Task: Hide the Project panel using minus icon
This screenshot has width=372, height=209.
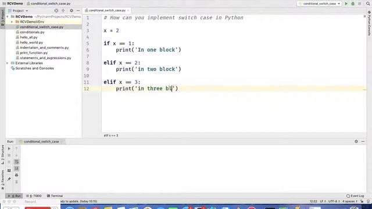Action: pos(78,10)
